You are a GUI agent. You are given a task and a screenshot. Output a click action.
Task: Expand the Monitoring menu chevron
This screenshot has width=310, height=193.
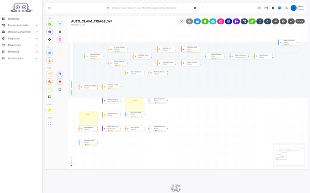click(37, 52)
